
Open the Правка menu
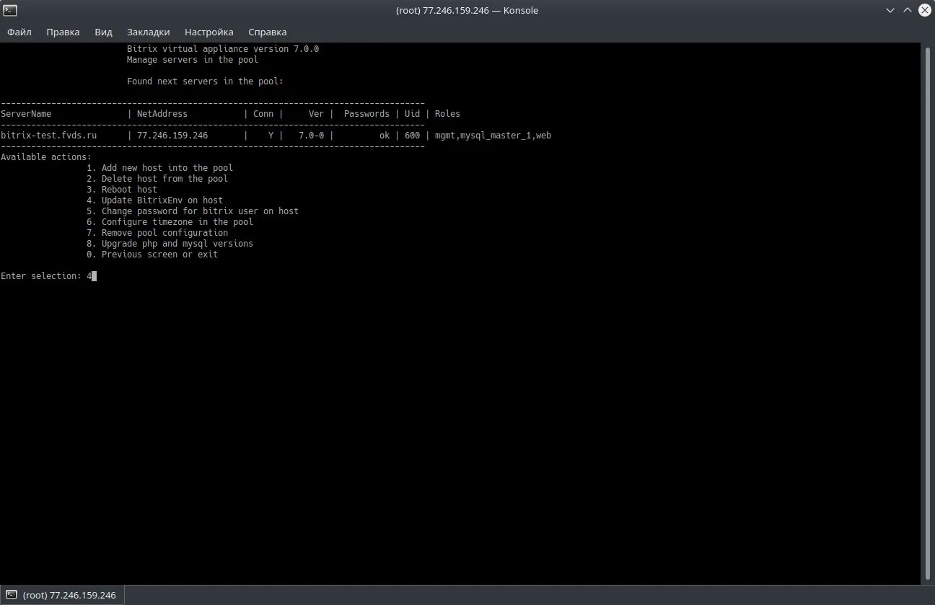(x=63, y=32)
